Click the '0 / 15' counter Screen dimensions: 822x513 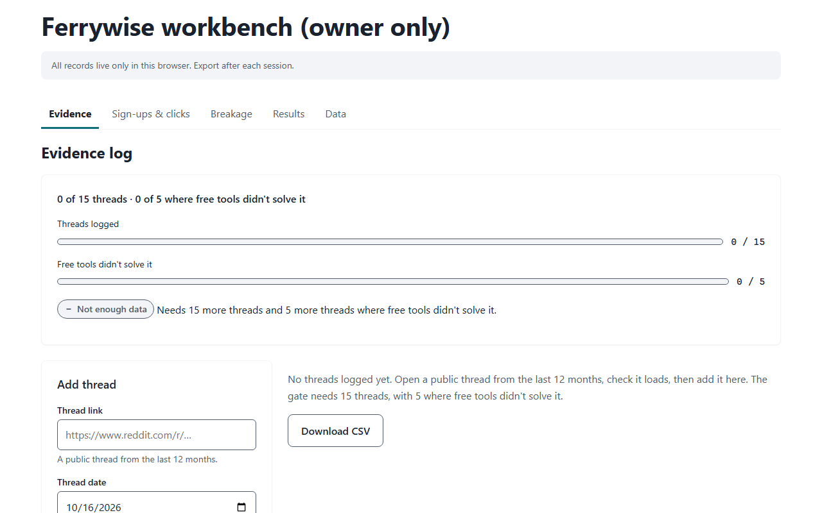click(748, 242)
